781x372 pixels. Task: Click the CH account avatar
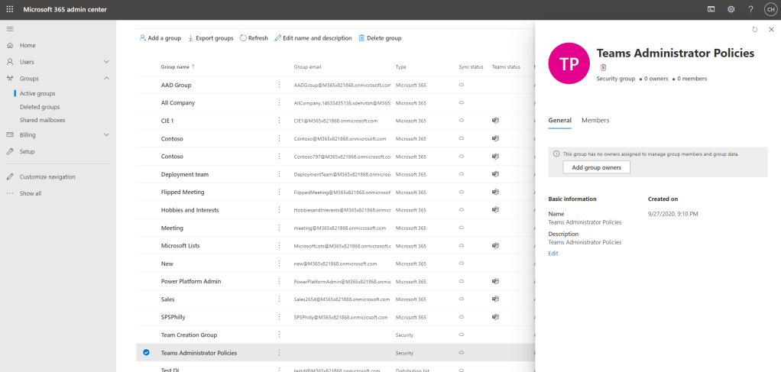click(x=770, y=9)
